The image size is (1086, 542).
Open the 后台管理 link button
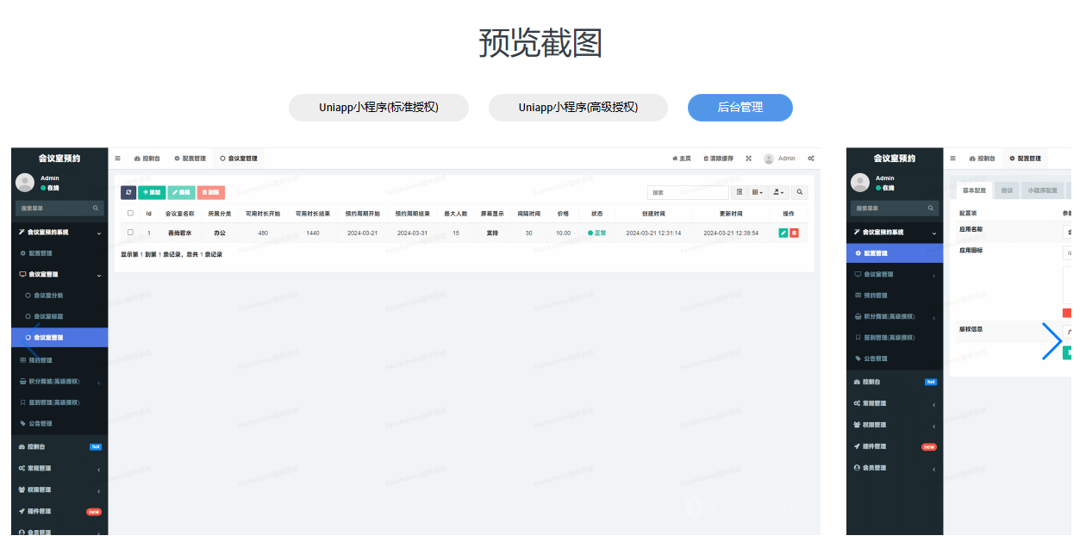tap(740, 107)
